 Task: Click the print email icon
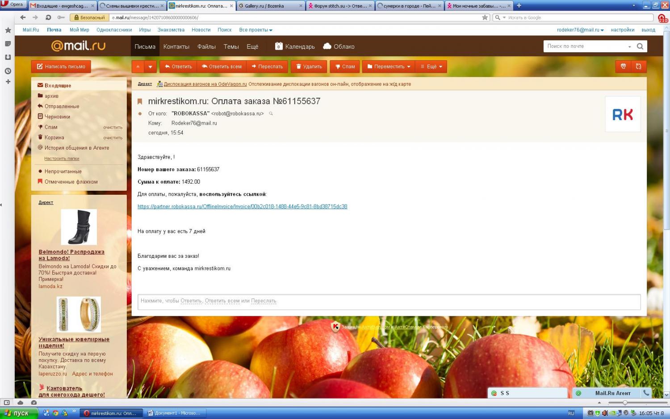(x=623, y=67)
